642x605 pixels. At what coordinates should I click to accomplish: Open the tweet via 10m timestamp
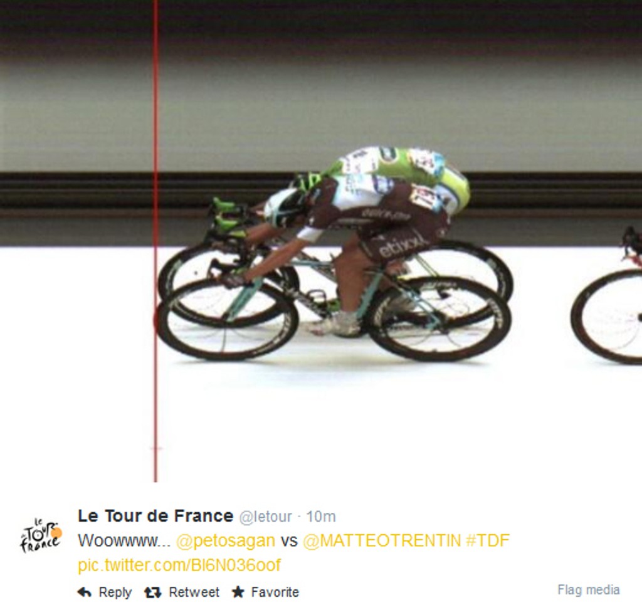pos(320,517)
